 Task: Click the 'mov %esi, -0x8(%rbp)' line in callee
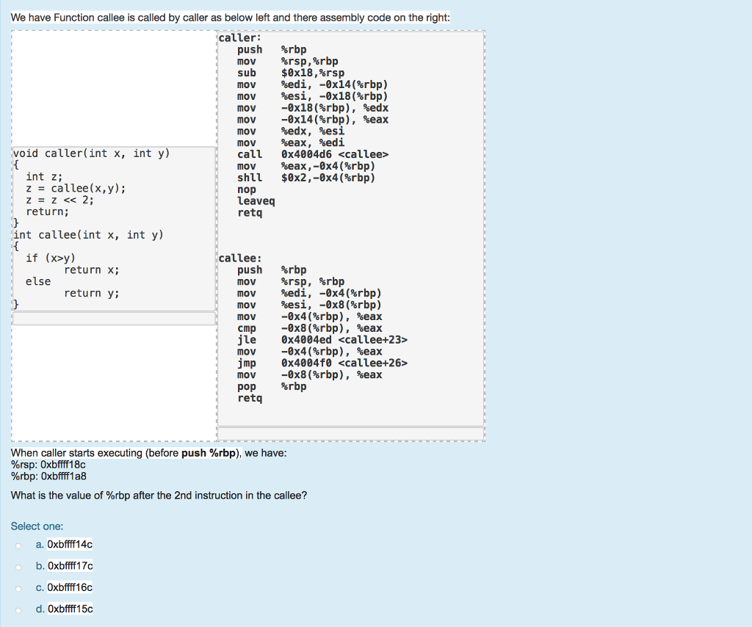(309, 305)
